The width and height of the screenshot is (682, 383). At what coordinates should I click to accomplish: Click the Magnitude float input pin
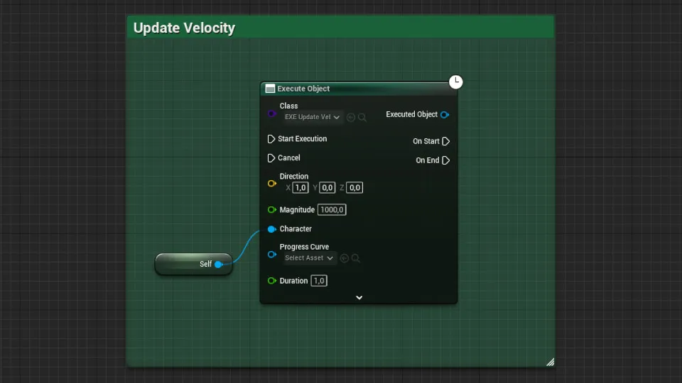click(x=272, y=210)
